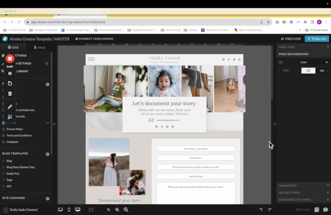The height and width of the screenshot is (215, 331).
Task: Open the All Bookmarks folder
Action: pyautogui.click(x=316, y=30)
